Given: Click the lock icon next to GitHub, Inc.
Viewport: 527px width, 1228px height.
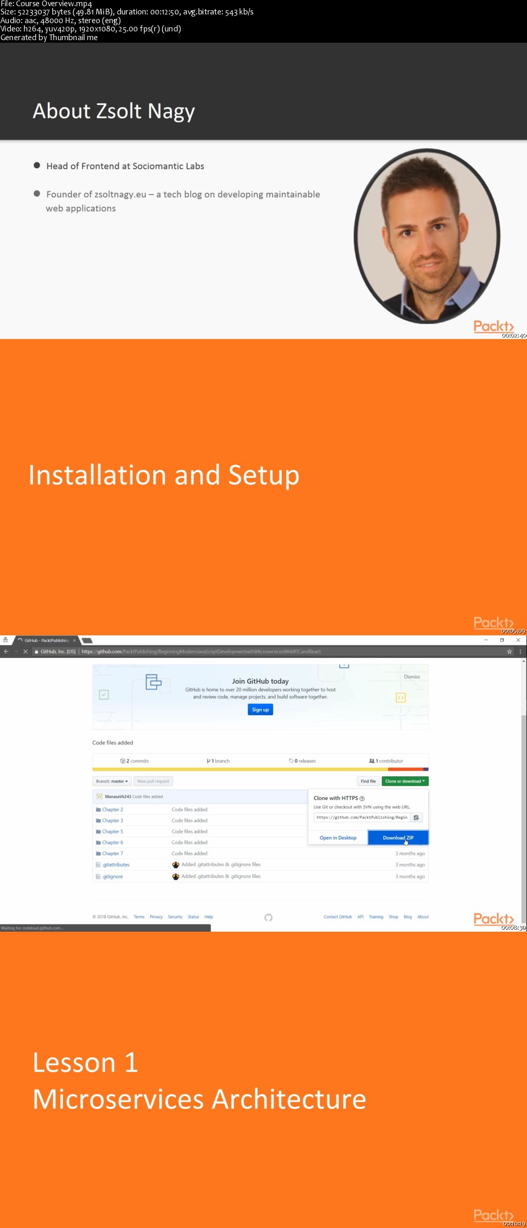Looking at the screenshot, I should tap(37, 651).
